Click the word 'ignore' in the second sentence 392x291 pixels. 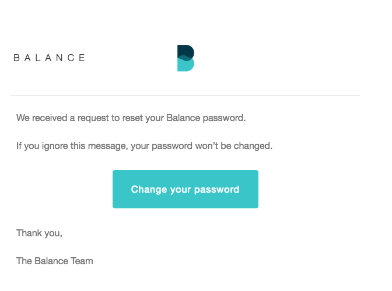coord(55,146)
